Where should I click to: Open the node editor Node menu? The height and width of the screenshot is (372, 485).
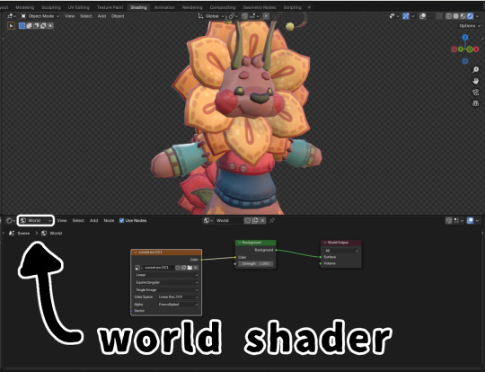[x=109, y=221]
